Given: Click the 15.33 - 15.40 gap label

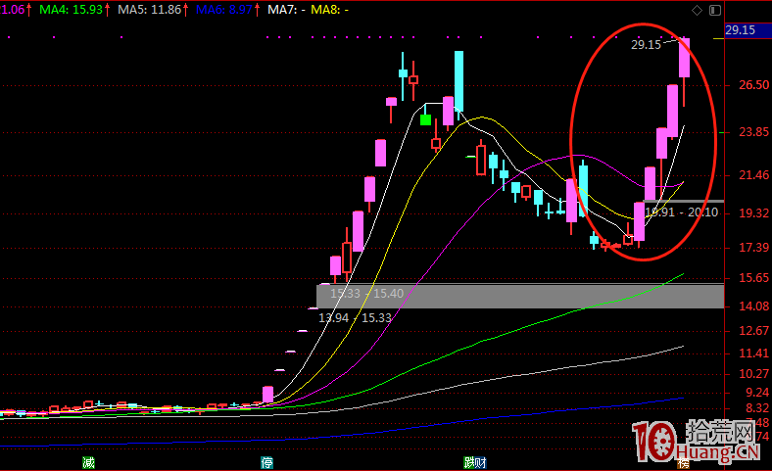Looking at the screenshot, I should pos(366,294).
